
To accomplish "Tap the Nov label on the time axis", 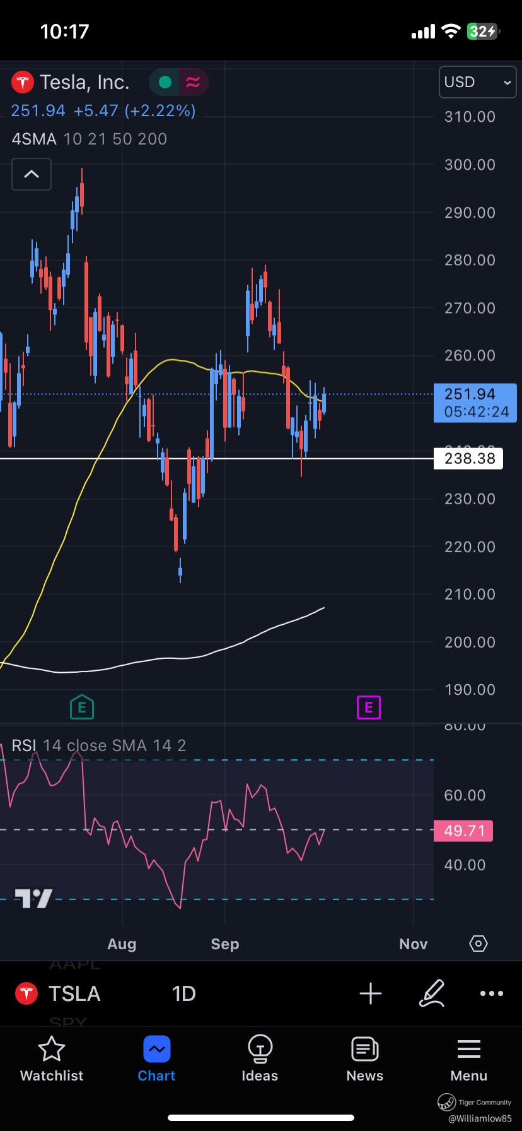I will [x=414, y=944].
